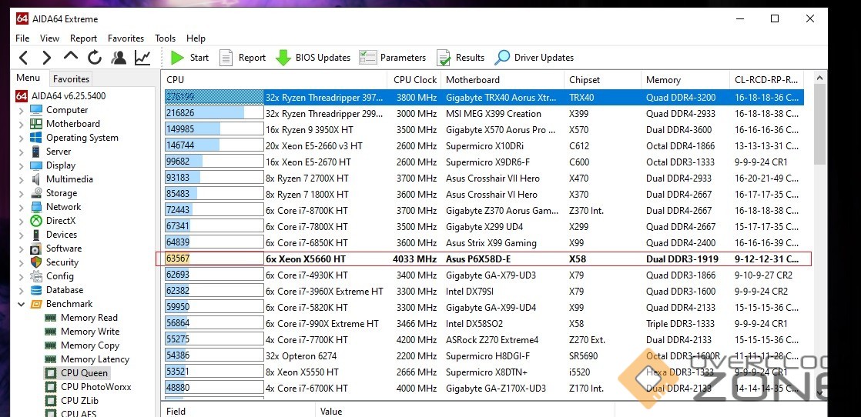Open the user profile icon in toolbar

(x=118, y=58)
